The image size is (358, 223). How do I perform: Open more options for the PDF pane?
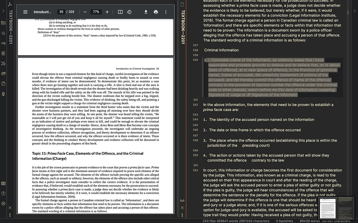pos(10,215)
